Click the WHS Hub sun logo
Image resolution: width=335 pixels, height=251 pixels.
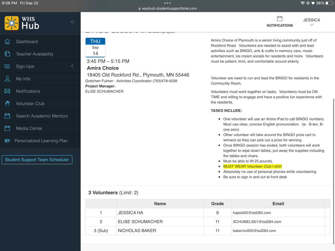point(12,23)
